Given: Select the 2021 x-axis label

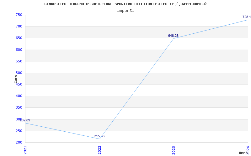Looking at the screenshot, I should [25, 150].
